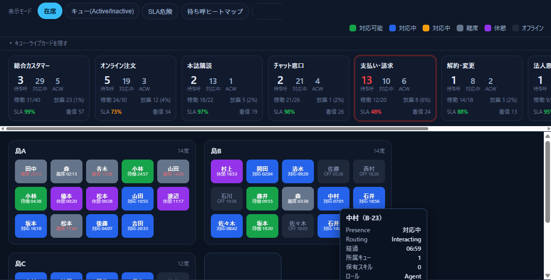The height and width of the screenshot is (280, 551).
Task: Select agent 橋本 休憩 00:20 tile
Action: pyautogui.click(x=66, y=199)
